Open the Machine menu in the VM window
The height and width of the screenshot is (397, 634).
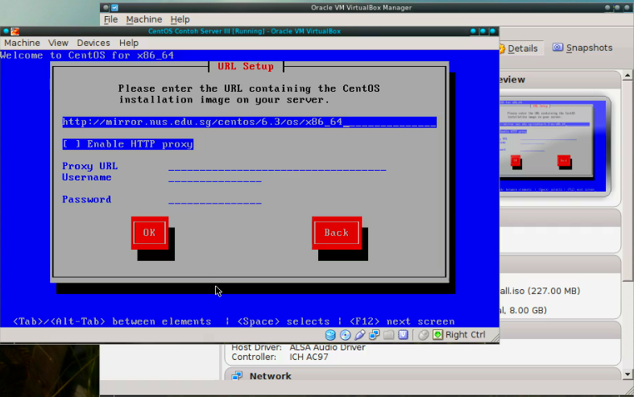(x=23, y=43)
